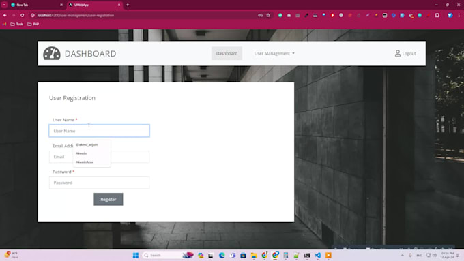Open a new browser tab with the plus icon
The width and height of the screenshot is (464, 261).
pos(128,5)
